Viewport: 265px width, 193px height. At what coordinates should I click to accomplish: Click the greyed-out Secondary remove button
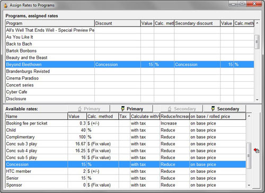[181, 109]
